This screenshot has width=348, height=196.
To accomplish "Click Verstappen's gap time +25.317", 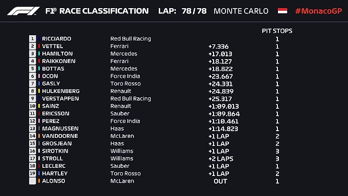I will pos(220,99).
